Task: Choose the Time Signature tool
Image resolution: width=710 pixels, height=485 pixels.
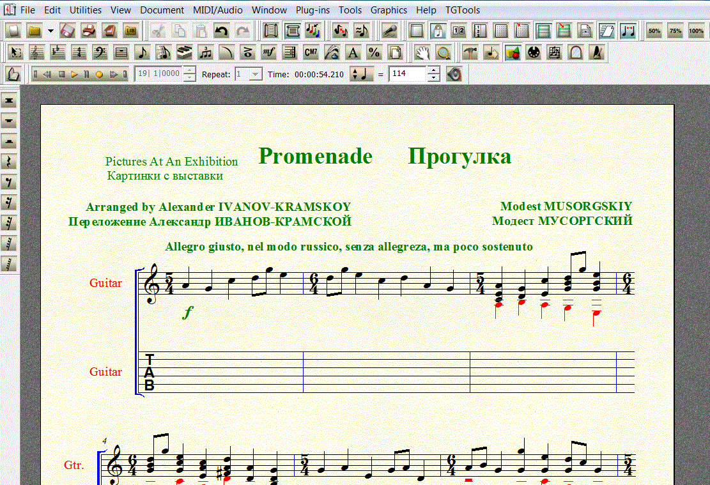Action: pyautogui.click(x=79, y=52)
